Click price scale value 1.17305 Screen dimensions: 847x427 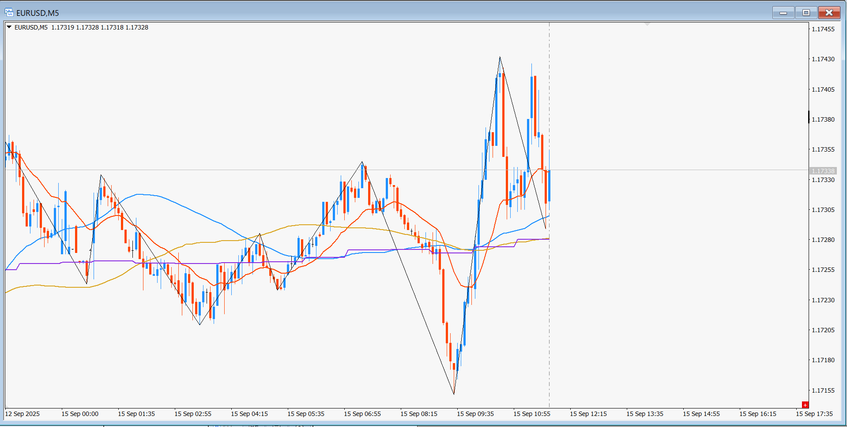[x=823, y=210]
